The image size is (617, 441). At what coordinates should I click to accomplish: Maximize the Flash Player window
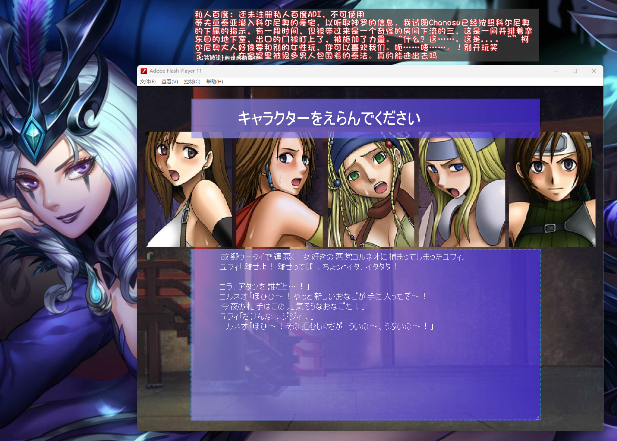coord(574,71)
